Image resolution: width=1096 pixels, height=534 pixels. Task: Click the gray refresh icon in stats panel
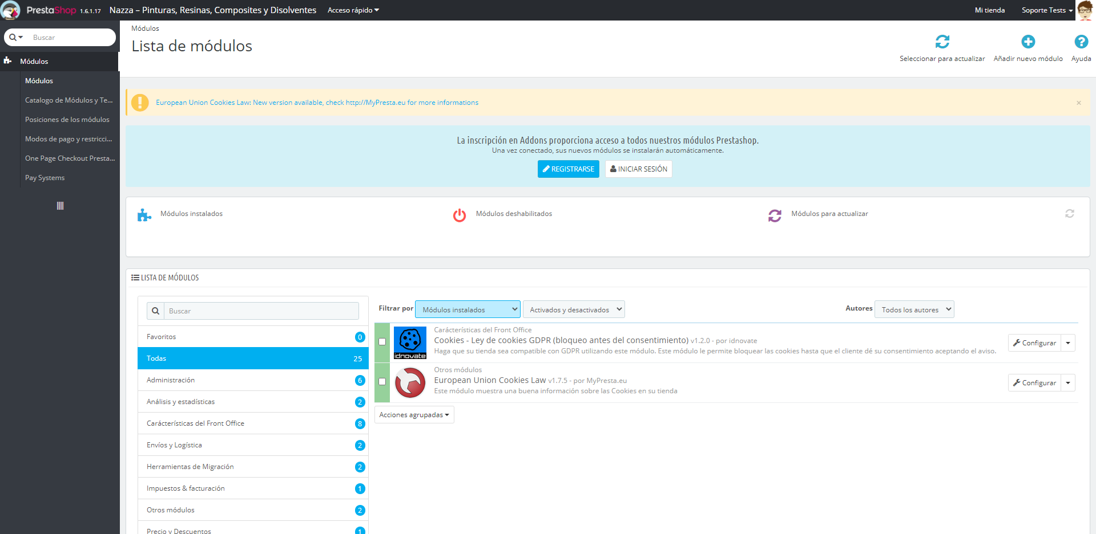click(1069, 214)
